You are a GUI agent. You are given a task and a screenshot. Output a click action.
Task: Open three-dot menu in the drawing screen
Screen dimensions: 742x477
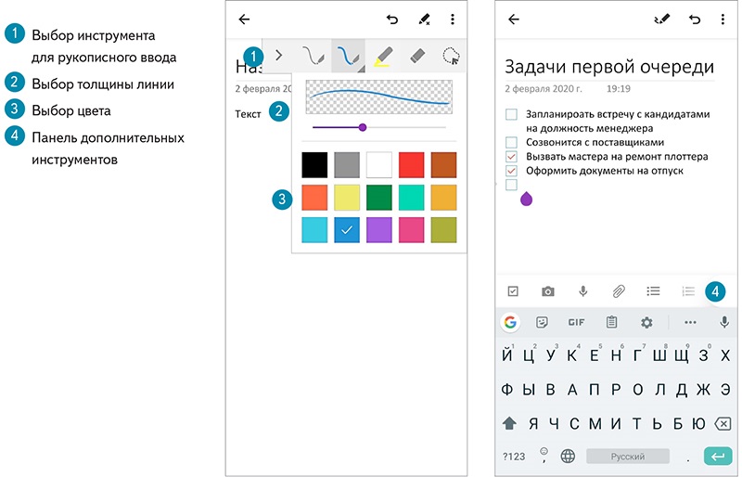click(453, 19)
